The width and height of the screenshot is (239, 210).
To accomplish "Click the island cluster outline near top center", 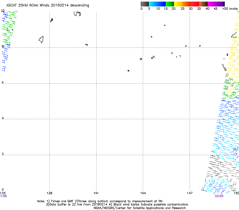I will click(x=77, y=14).
